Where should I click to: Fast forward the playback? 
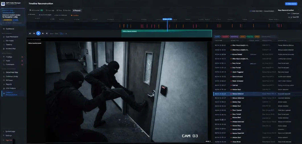43,33
